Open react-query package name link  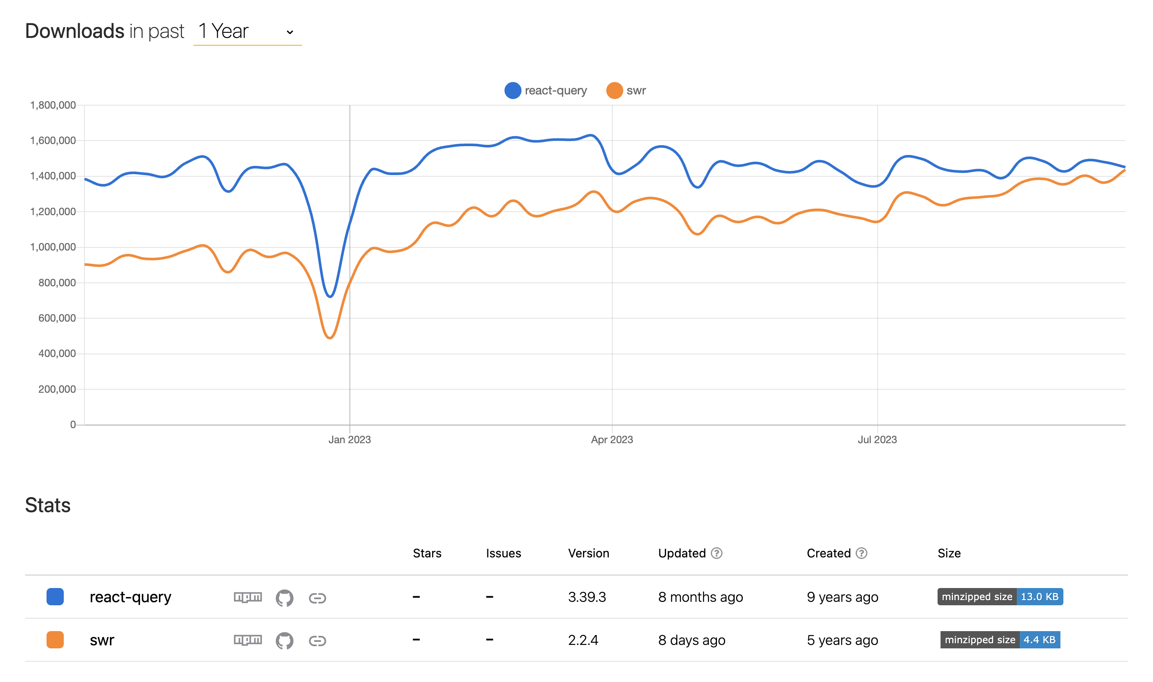point(131,597)
